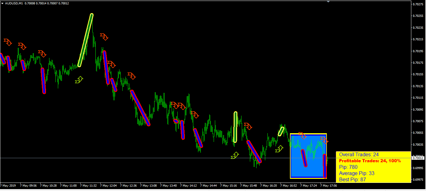The height and width of the screenshot is (191, 426).
Task: Click the small triangle before AUDUSD,M1 label
Action: [x=3, y=3]
